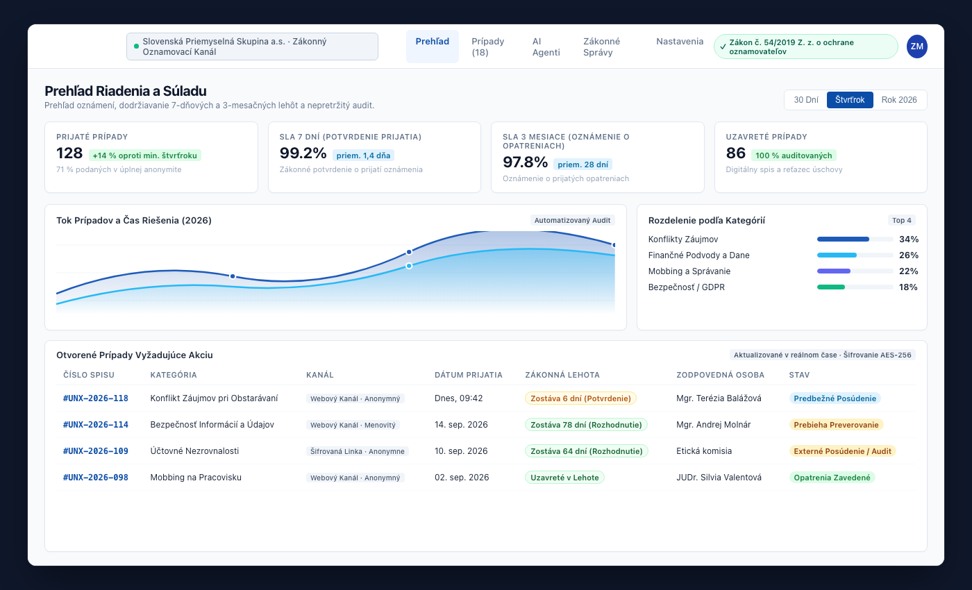Click the green status dot beside Slovenská Priemyselná Skupina
The image size is (972, 590).
point(136,47)
